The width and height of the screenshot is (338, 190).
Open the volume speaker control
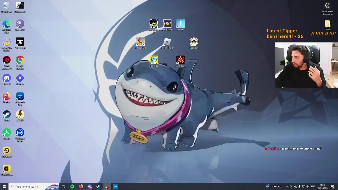pyautogui.click(x=308, y=187)
